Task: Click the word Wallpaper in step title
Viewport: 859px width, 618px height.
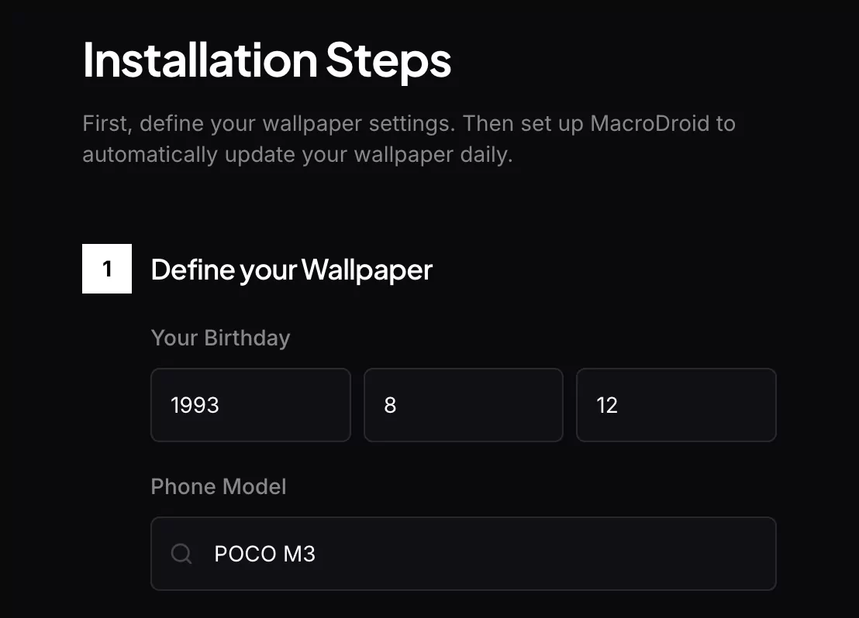Action: [x=367, y=270]
